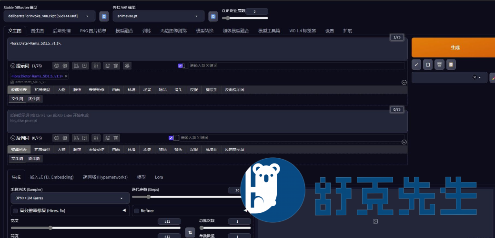Remove the Dieter-Rams Lora tag with its X
The image size is (495, 238).
pos(66,76)
